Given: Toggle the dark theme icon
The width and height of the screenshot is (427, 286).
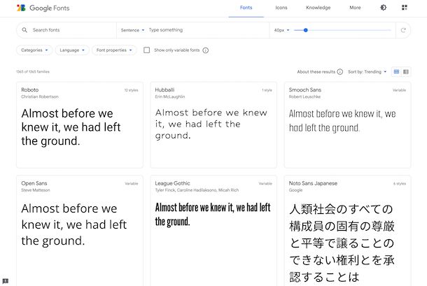Looking at the screenshot, I should coord(383,8).
